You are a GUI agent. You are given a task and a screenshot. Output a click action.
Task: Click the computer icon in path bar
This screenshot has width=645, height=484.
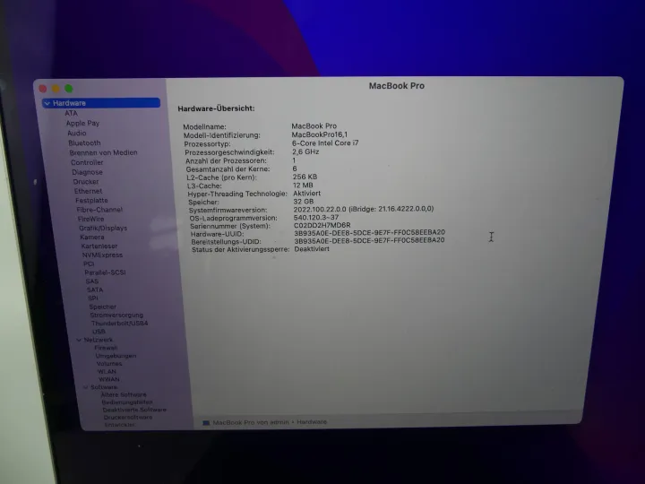(x=206, y=423)
